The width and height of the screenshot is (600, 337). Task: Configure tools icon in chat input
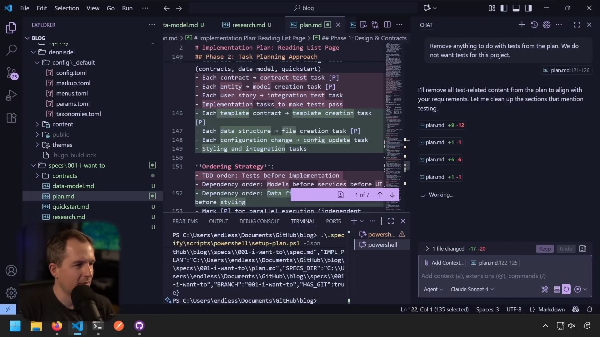point(545,289)
